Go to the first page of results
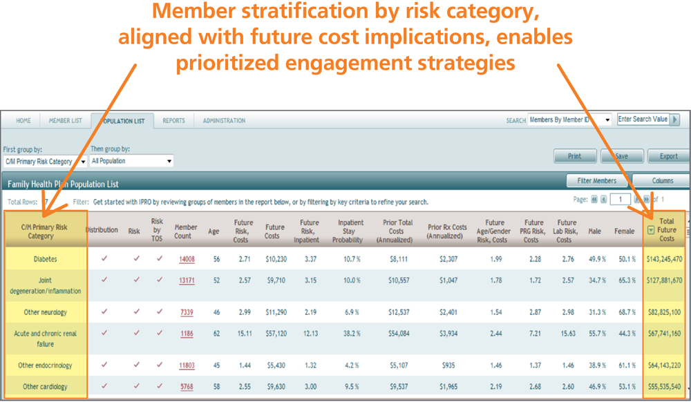 tap(593, 200)
